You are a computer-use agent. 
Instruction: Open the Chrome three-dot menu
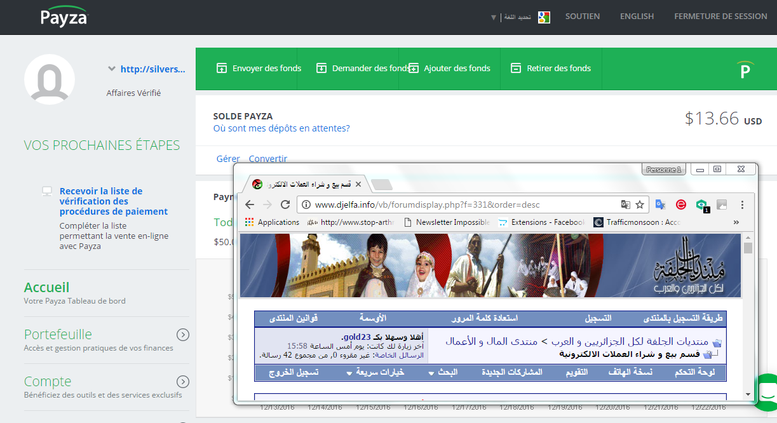[x=742, y=205]
